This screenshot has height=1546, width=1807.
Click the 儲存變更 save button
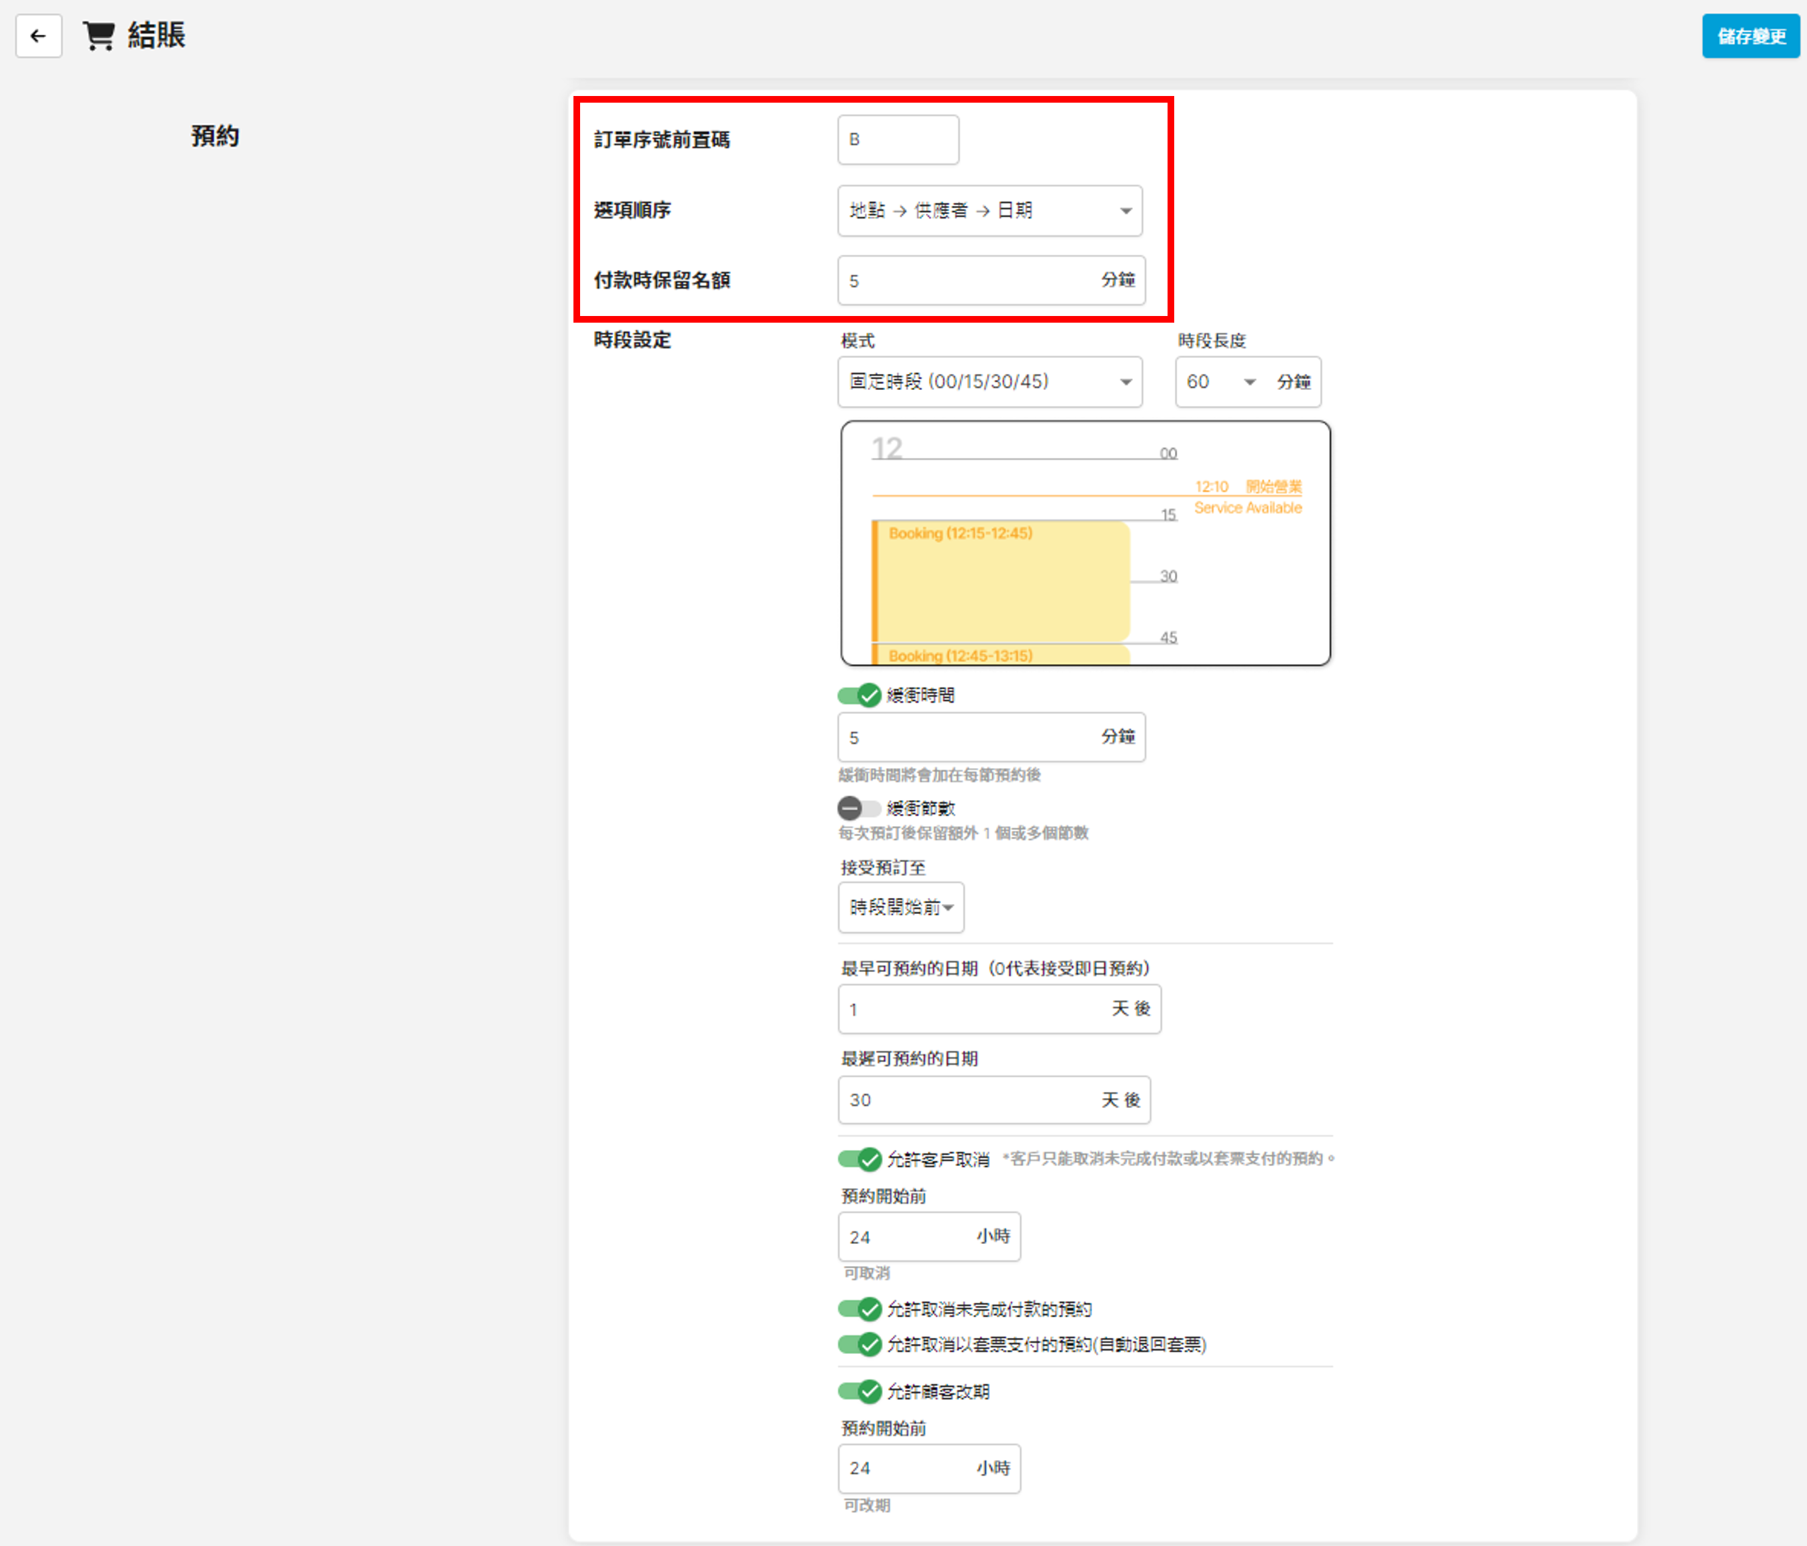pyautogui.click(x=1750, y=37)
